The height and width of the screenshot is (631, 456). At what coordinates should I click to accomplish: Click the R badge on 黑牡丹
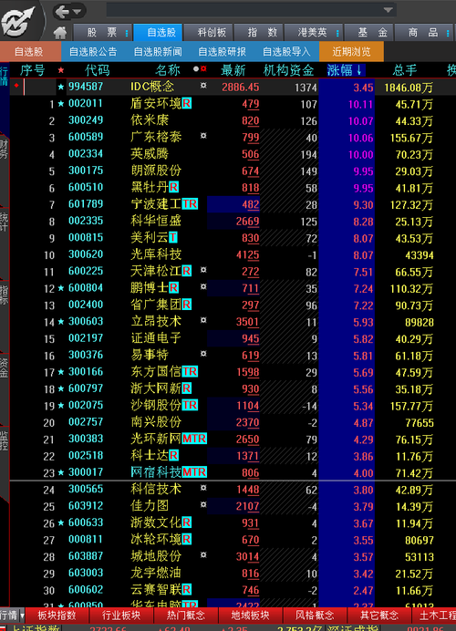(x=173, y=187)
